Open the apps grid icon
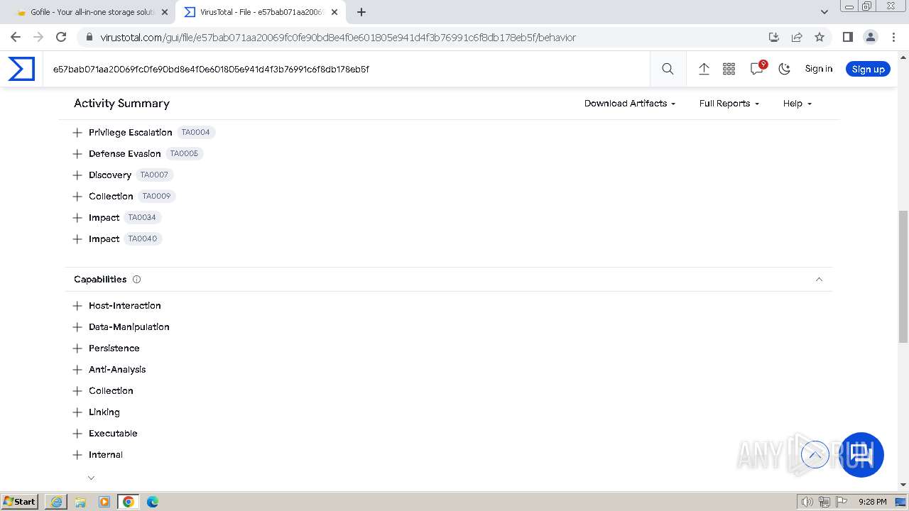 tap(729, 69)
